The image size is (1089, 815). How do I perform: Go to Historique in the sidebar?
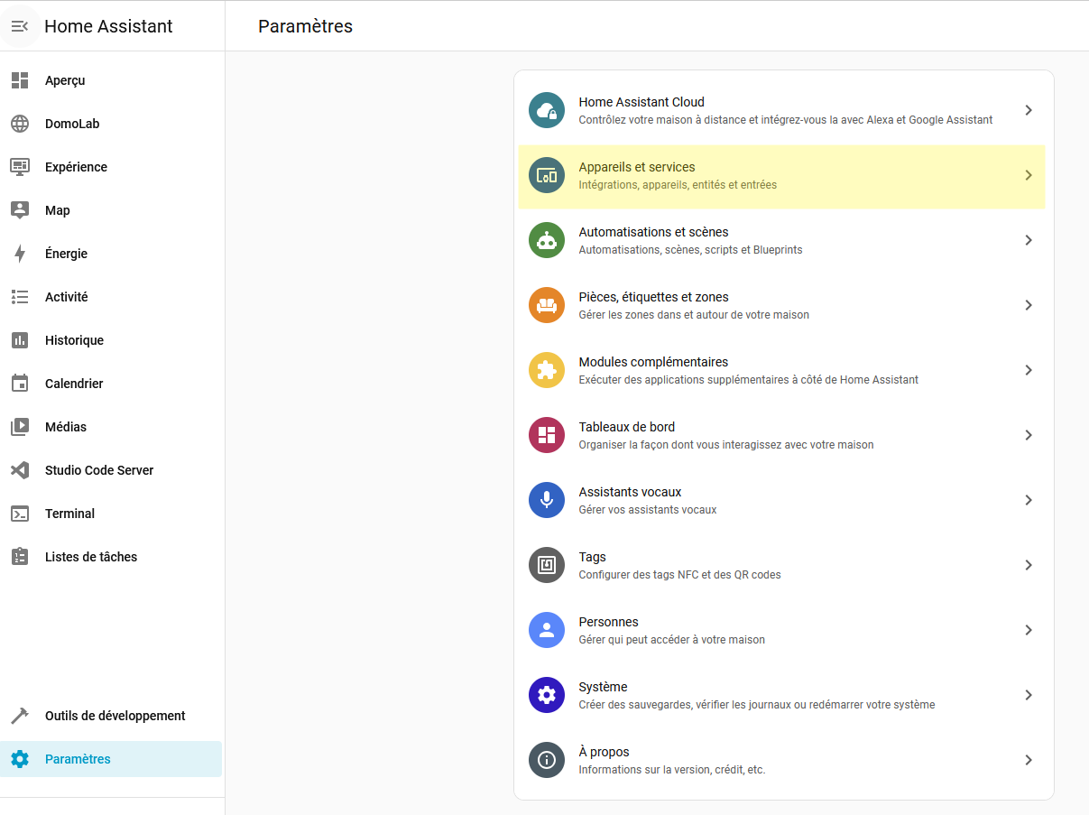point(74,340)
